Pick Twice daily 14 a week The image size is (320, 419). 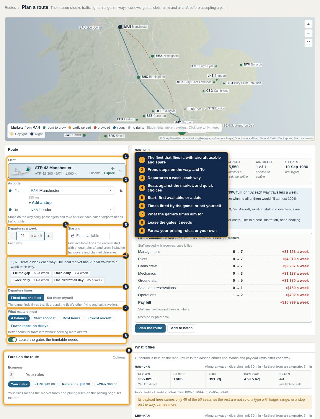point(31,280)
